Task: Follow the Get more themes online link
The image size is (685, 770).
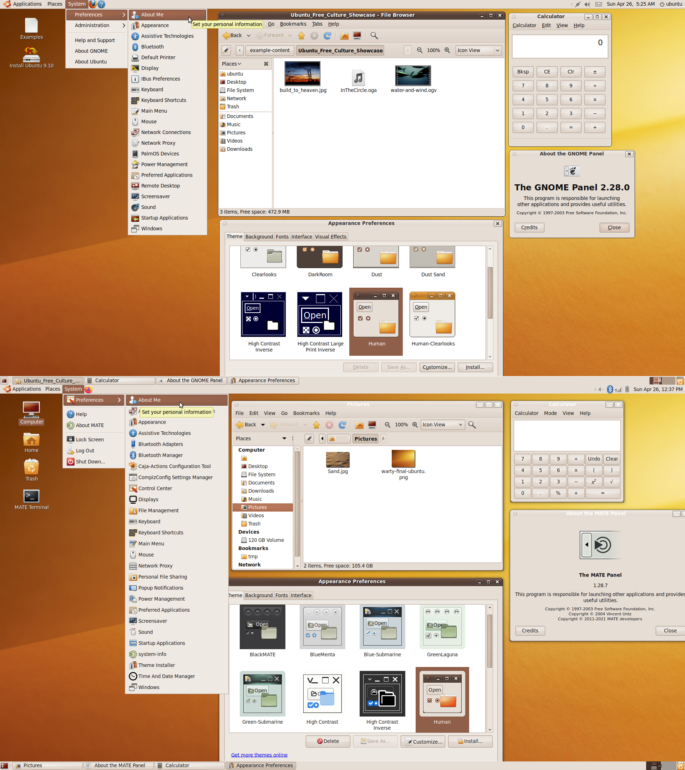Action: pos(259,755)
